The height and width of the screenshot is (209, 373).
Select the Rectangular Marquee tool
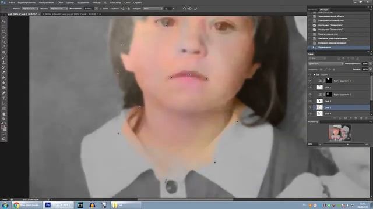(3, 27)
